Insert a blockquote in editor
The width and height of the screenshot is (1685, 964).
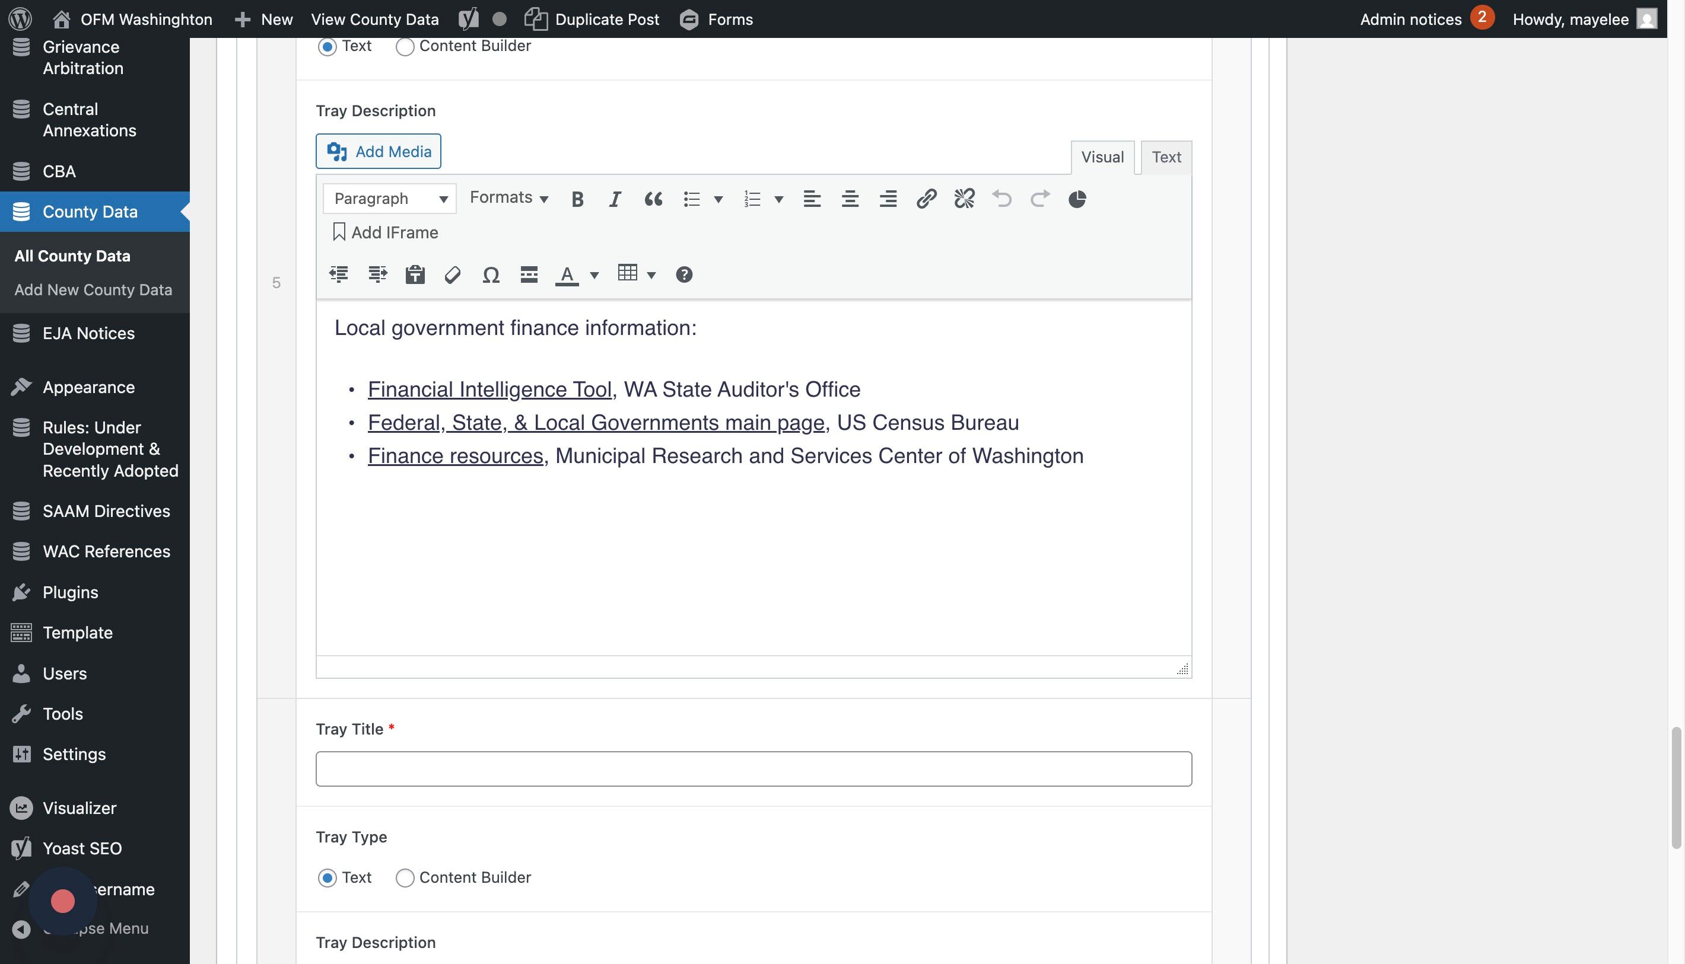point(653,199)
